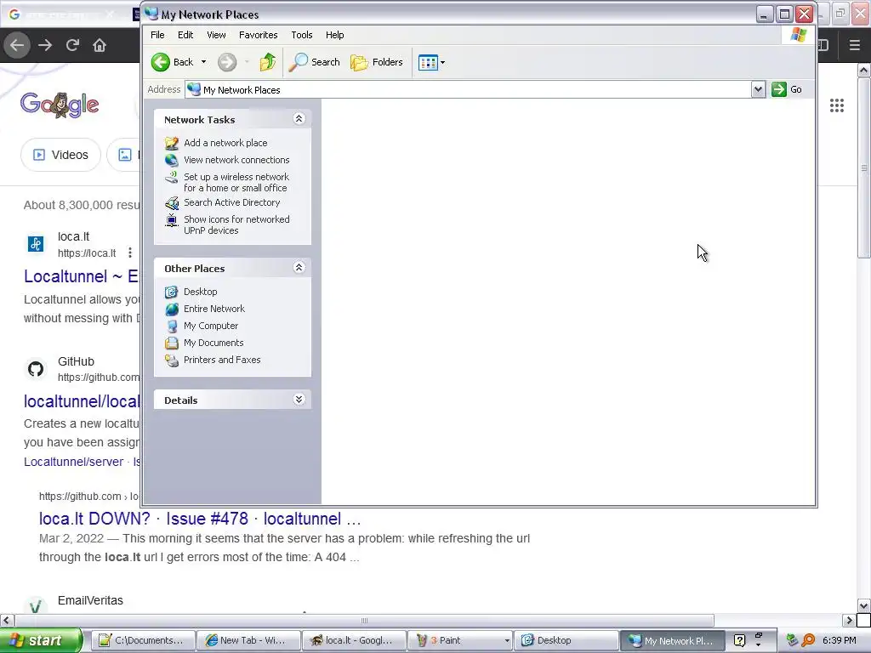Click Show icons for networked UPnP devices
This screenshot has height=653, width=871.
(x=236, y=224)
